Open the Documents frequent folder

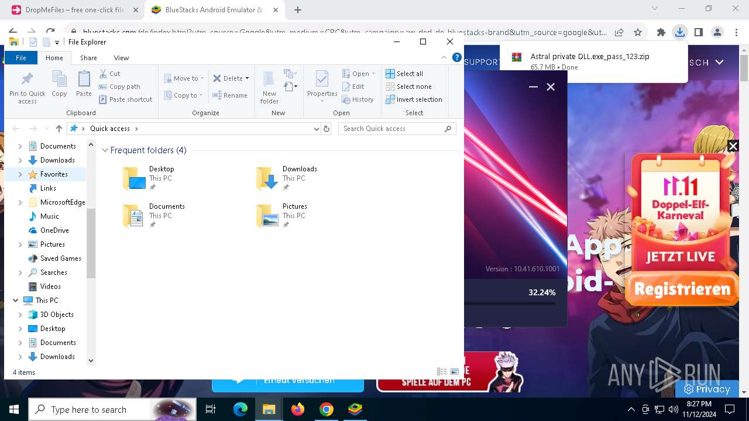pyautogui.click(x=153, y=216)
